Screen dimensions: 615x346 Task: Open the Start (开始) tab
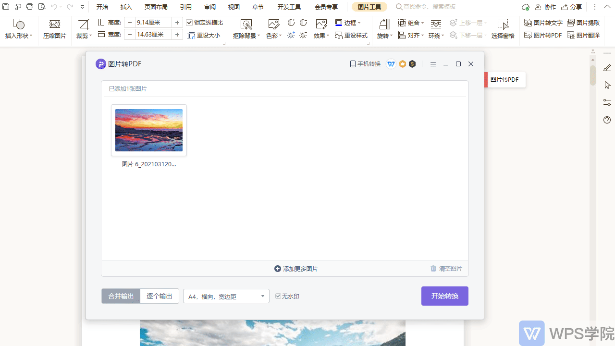click(x=102, y=7)
